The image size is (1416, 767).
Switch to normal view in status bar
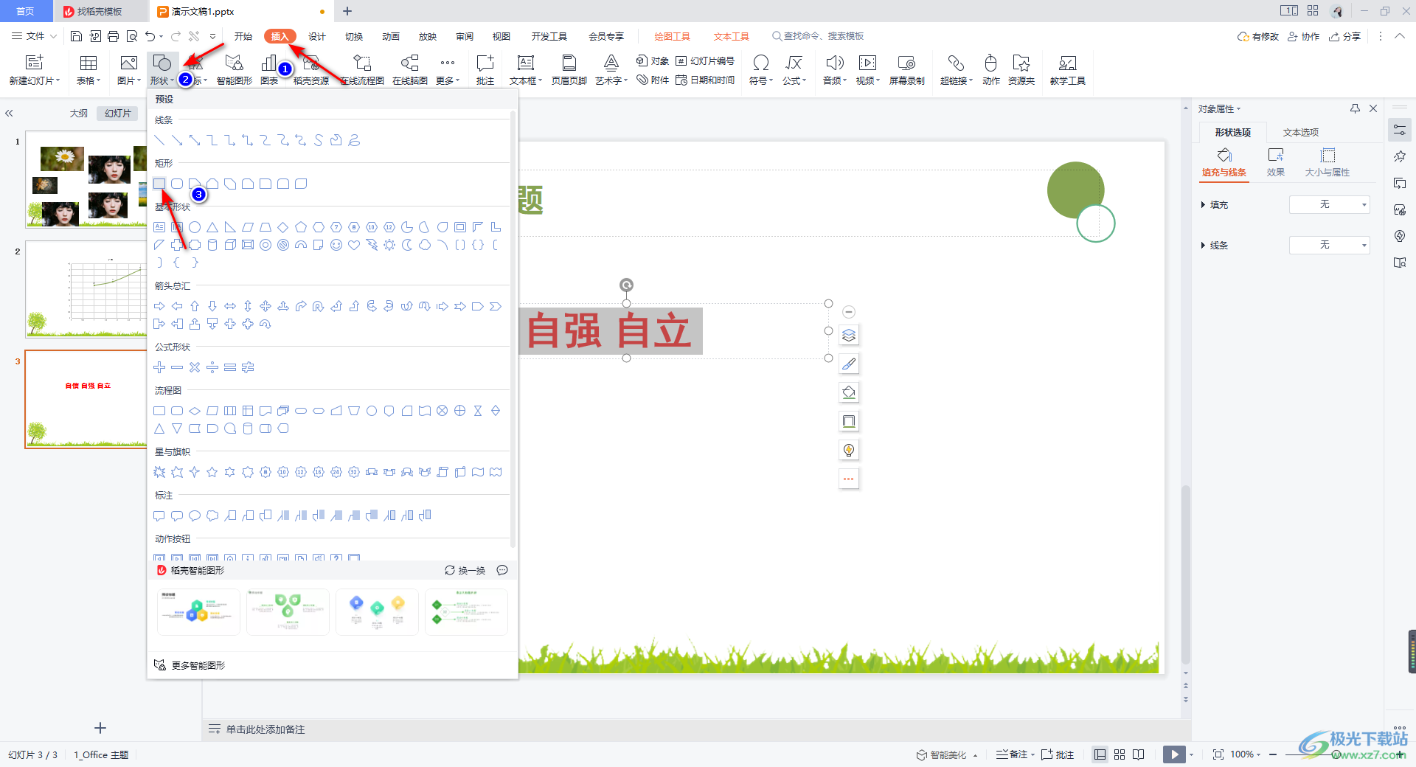coord(1100,754)
